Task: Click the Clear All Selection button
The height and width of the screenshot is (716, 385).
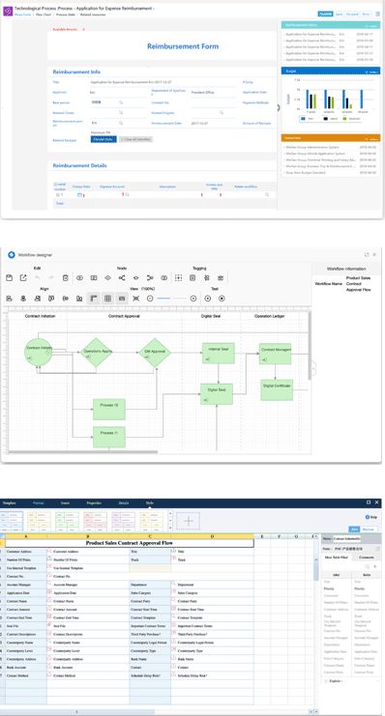Action: [135, 139]
